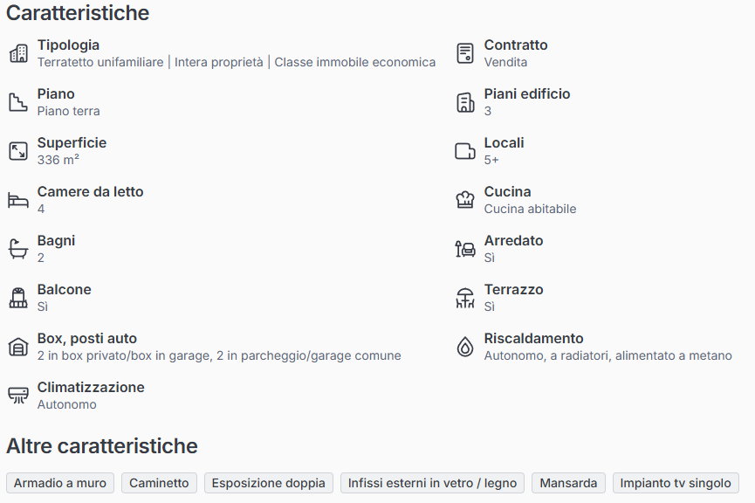Click the Climatizzazione air conditioner icon
755x503 pixels.
tap(18, 396)
